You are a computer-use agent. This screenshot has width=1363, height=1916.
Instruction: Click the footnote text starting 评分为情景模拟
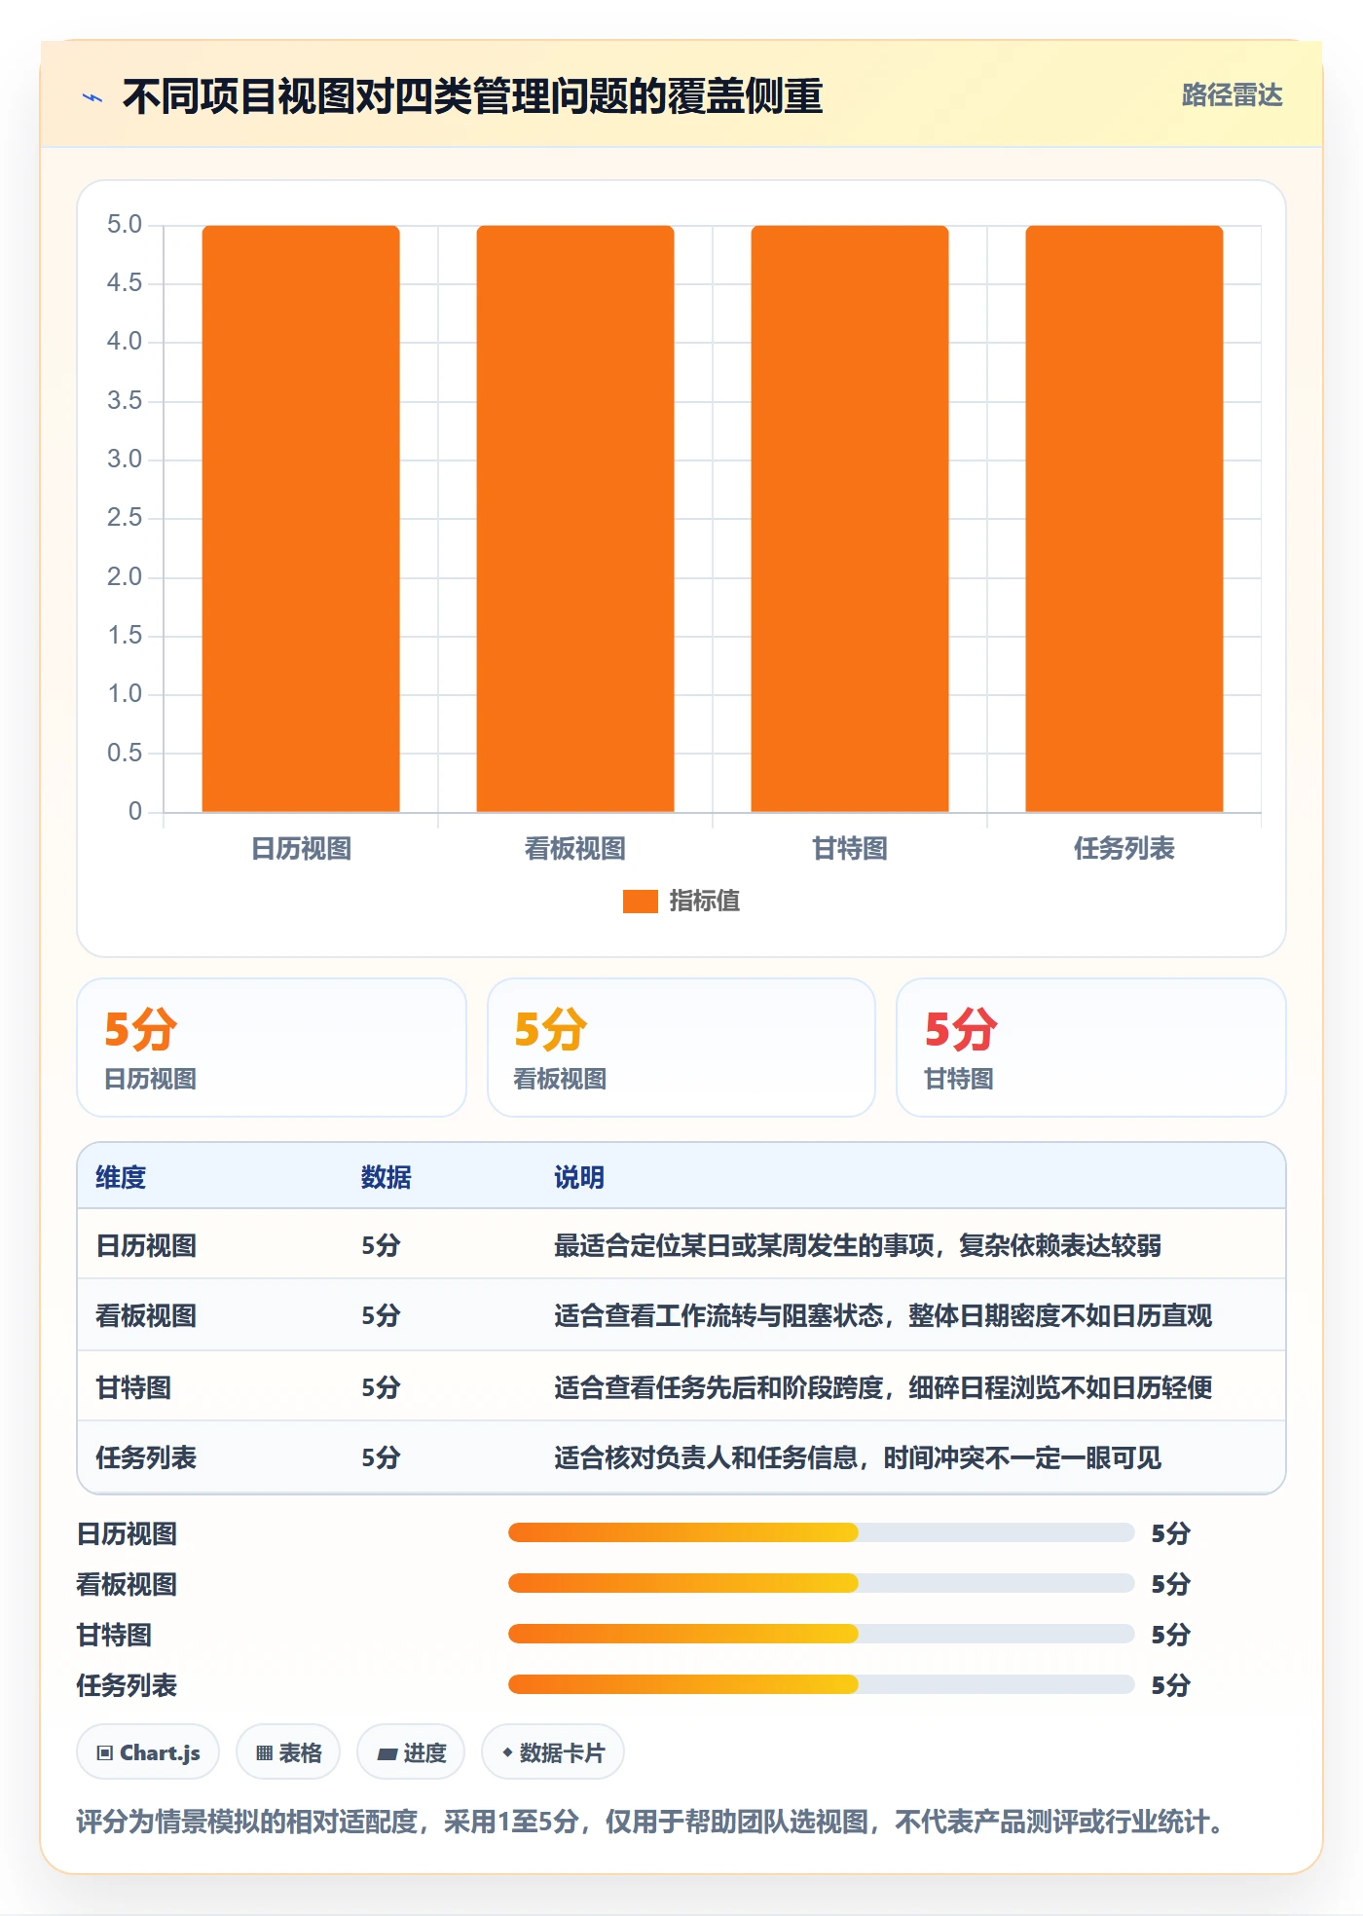pos(653,1823)
